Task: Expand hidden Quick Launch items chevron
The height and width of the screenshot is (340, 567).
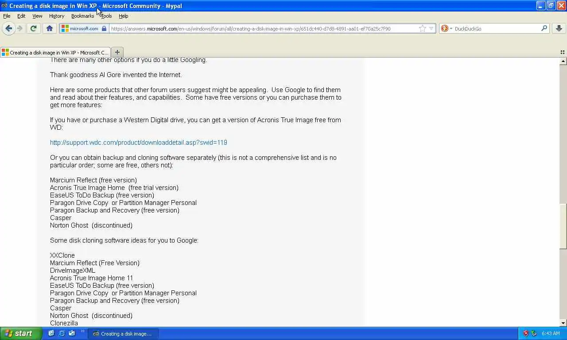Action: (x=82, y=331)
